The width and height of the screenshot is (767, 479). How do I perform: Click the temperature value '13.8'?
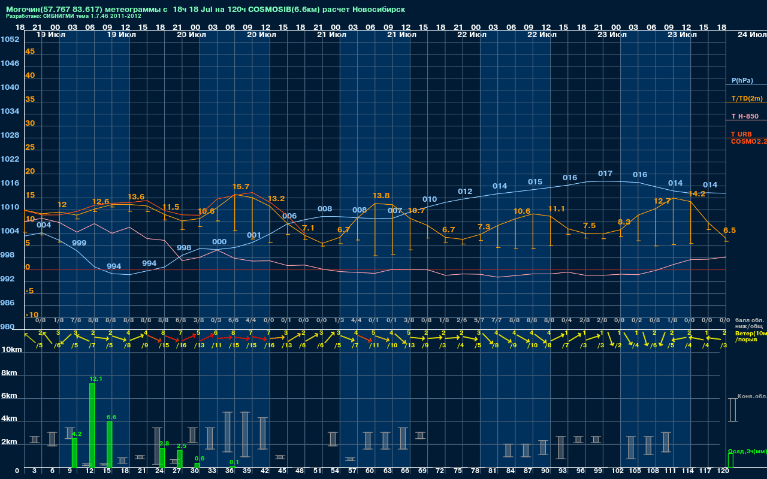tap(381, 196)
